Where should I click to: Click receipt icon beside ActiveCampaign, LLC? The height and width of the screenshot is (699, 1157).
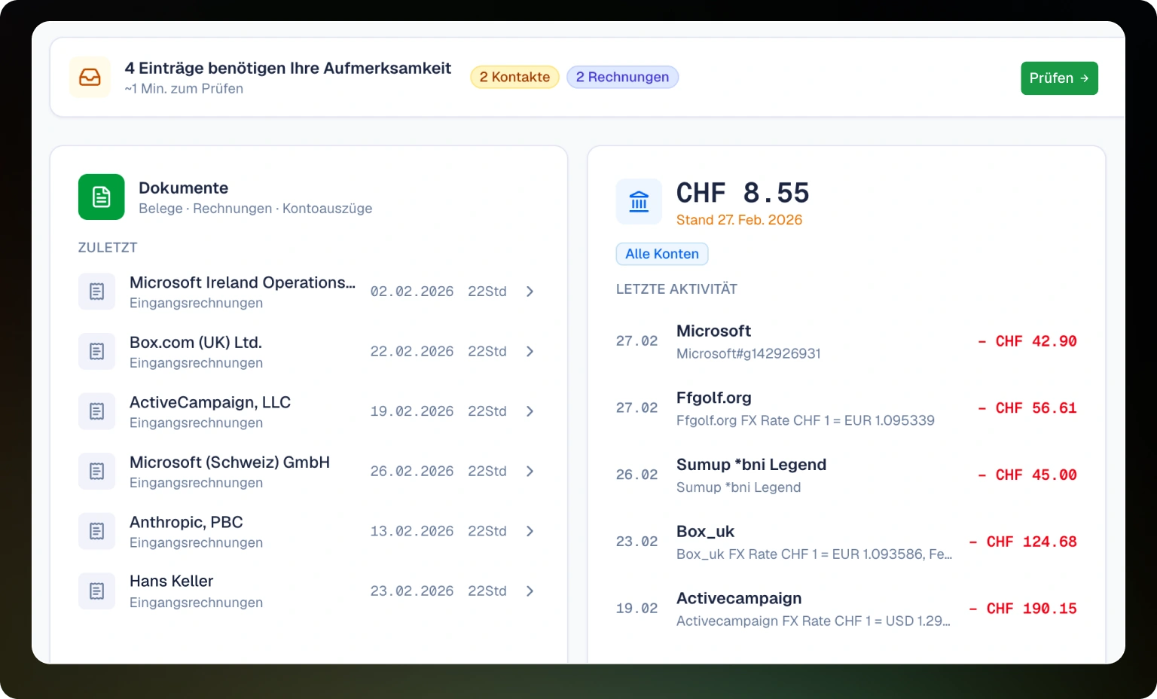96,411
